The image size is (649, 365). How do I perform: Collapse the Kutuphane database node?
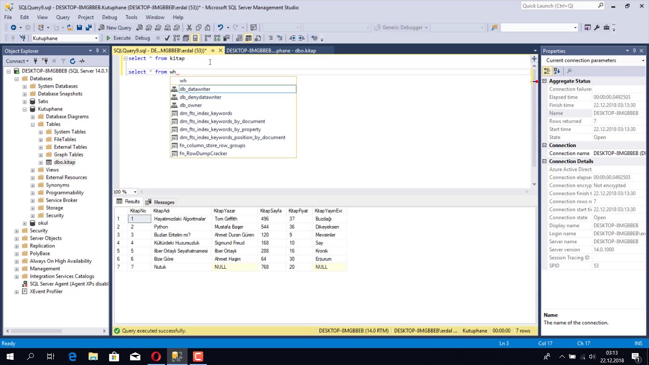point(25,109)
